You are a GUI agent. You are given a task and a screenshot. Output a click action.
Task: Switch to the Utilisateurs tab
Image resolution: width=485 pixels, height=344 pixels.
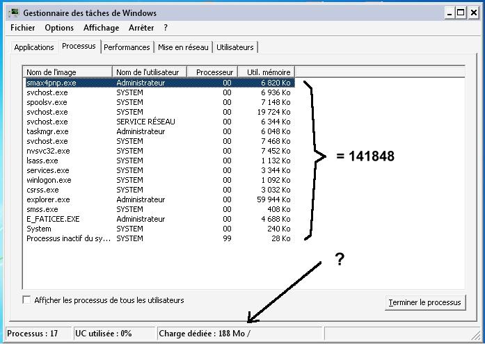click(235, 47)
